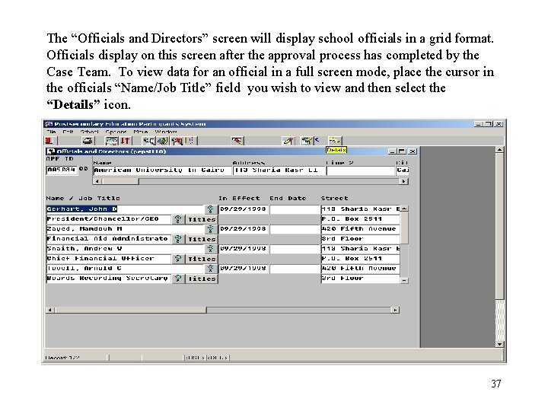This screenshot has height=411, width=548.
Task: Click the empty Line 2 address field
Action: [x=360, y=170]
